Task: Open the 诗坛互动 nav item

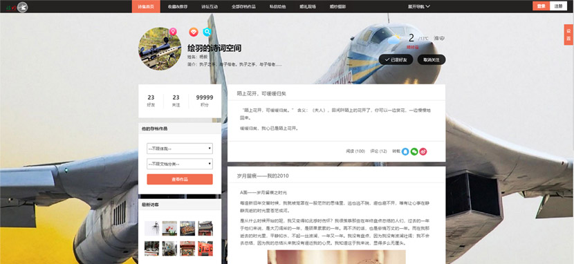Action: [210, 7]
